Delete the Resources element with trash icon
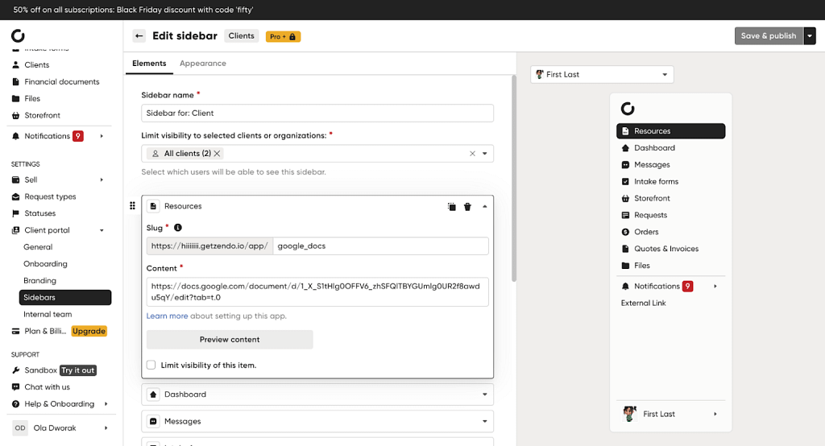The width and height of the screenshot is (825, 446). tap(467, 207)
